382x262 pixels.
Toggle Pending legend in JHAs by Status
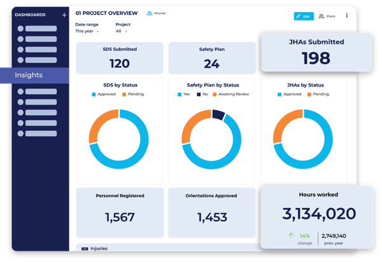click(320, 94)
